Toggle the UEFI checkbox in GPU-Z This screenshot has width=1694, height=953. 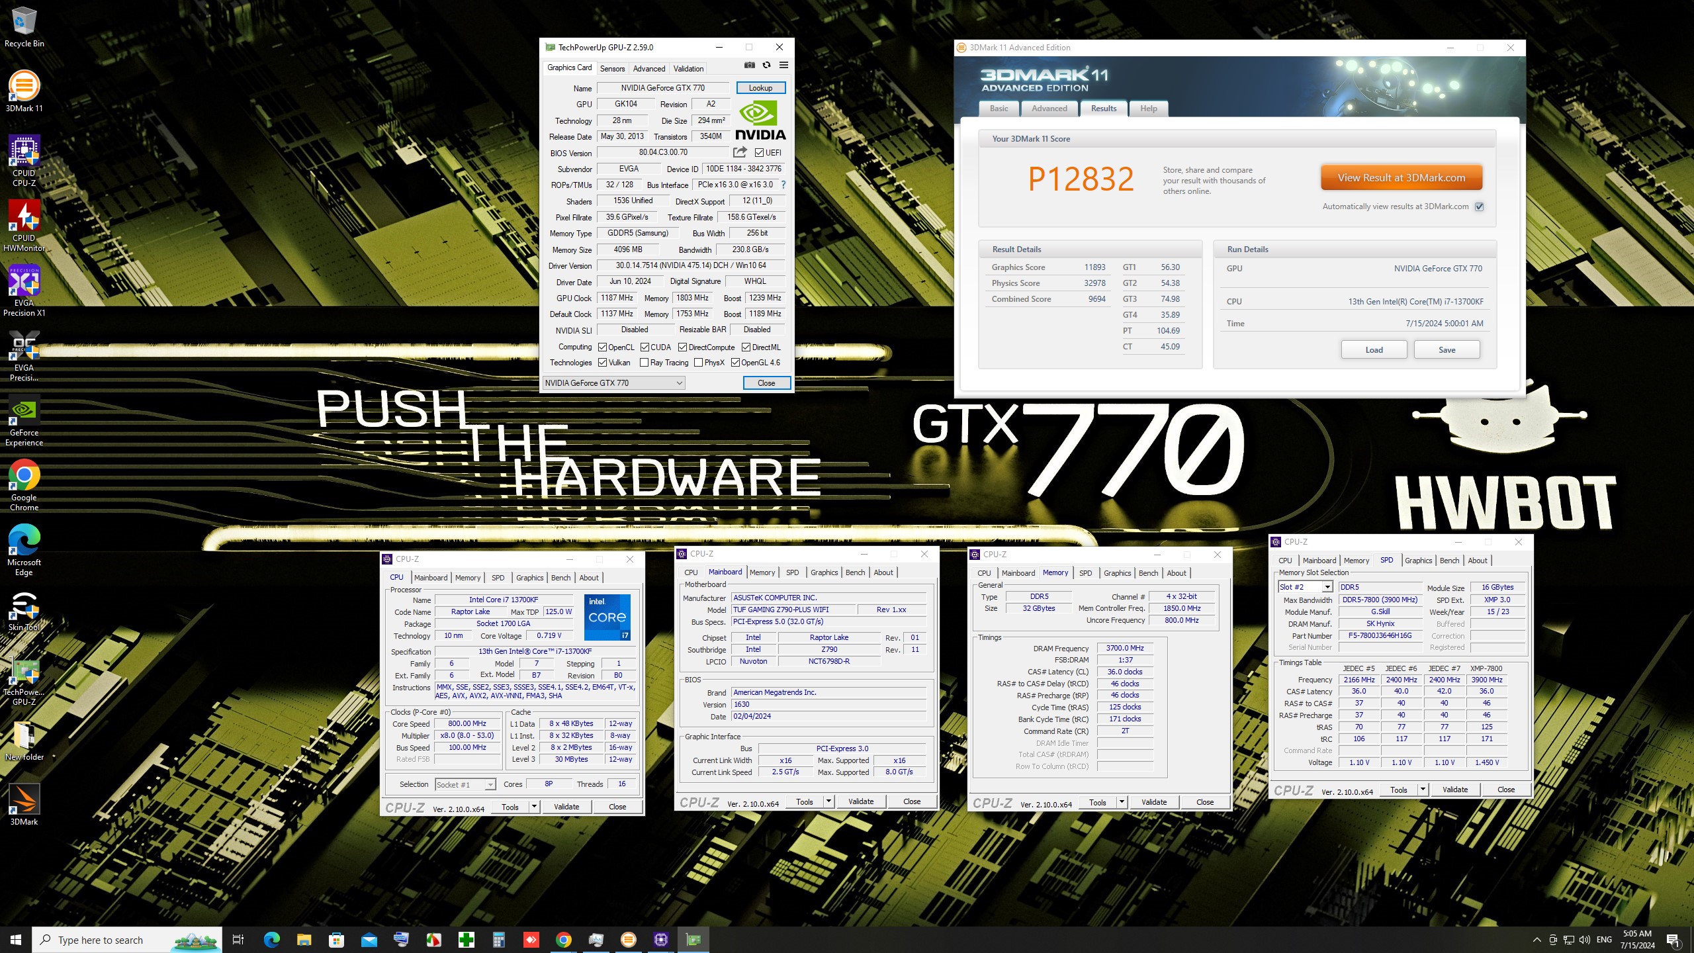click(x=760, y=153)
